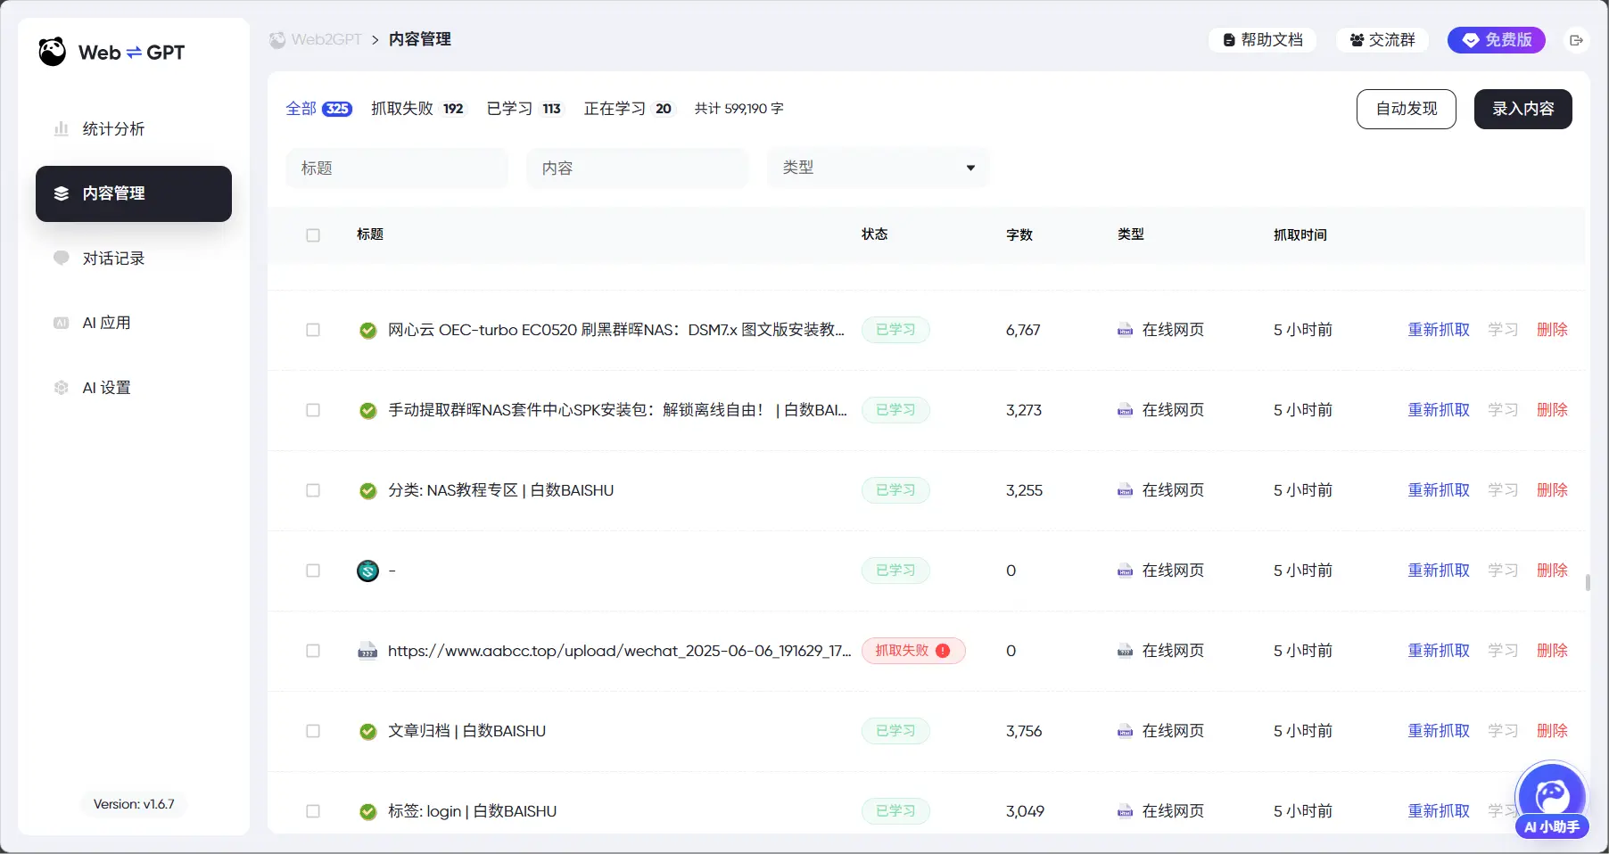Open 对话记录 from the sidebar
This screenshot has height=854, width=1609.
click(x=113, y=259)
